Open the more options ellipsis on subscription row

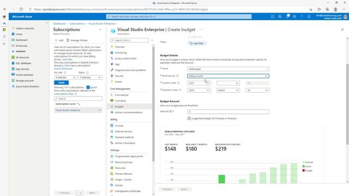tap(100, 110)
